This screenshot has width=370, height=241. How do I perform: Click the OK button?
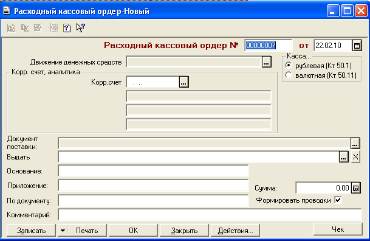[133, 231]
